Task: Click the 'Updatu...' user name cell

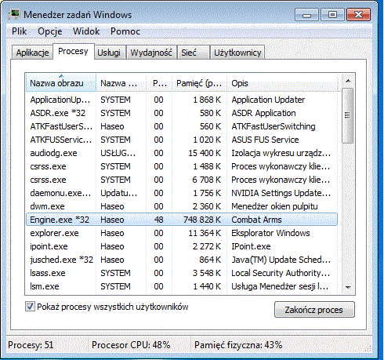Action: click(119, 193)
